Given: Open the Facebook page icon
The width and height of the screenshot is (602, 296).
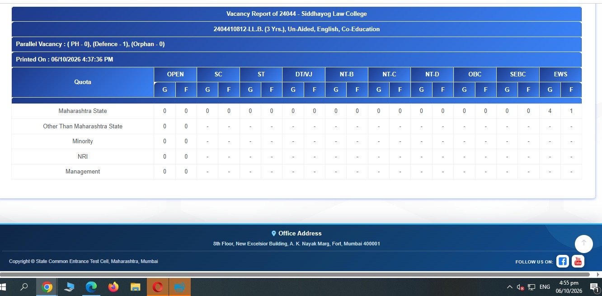Looking at the screenshot, I should pyautogui.click(x=563, y=261).
